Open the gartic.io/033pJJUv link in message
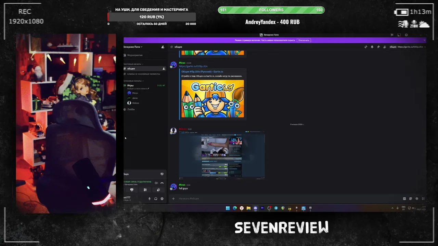The image size is (438, 246). click(x=193, y=66)
